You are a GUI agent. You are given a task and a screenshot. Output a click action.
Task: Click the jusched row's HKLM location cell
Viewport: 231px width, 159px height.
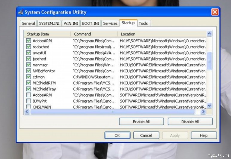[163, 59]
